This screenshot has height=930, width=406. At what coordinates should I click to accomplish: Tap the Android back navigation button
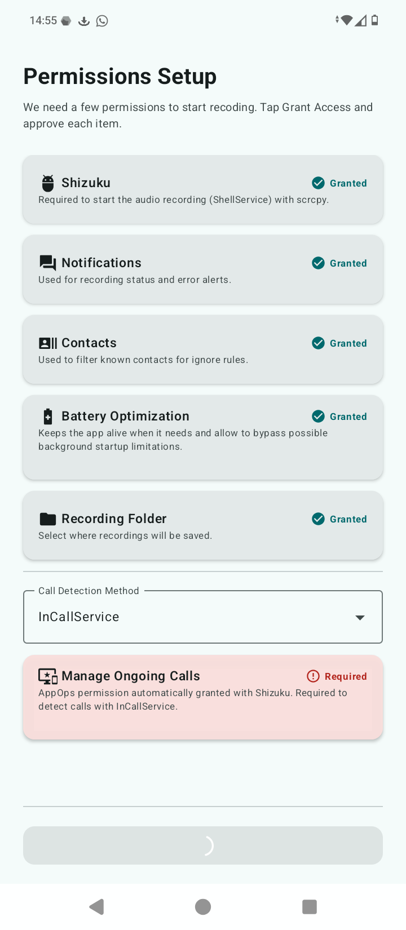(x=97, y=907)
